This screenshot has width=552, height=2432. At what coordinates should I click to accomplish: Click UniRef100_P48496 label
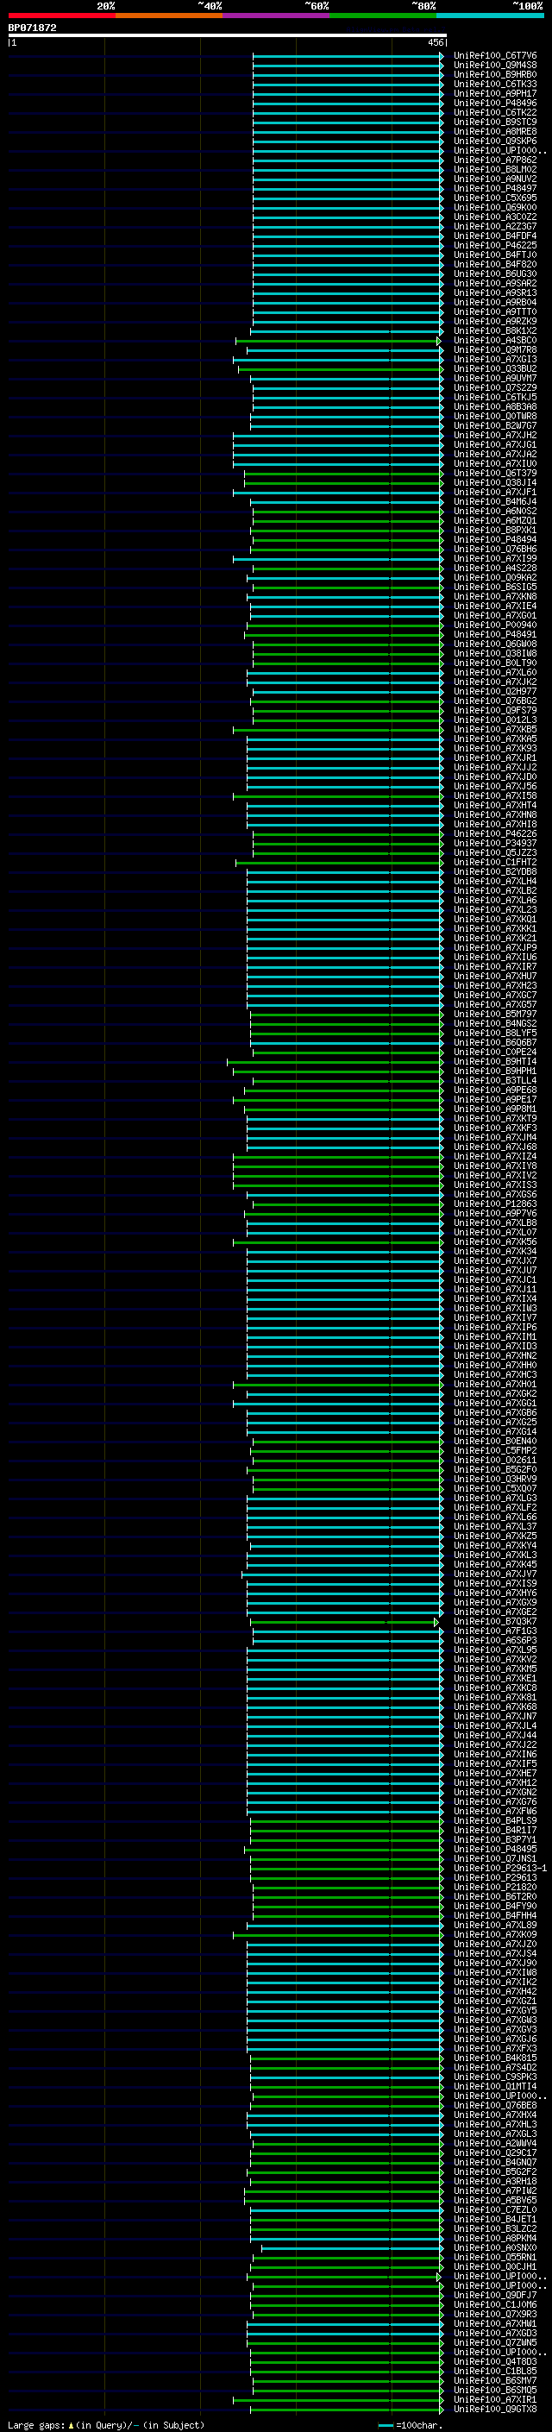coord(494,103)
